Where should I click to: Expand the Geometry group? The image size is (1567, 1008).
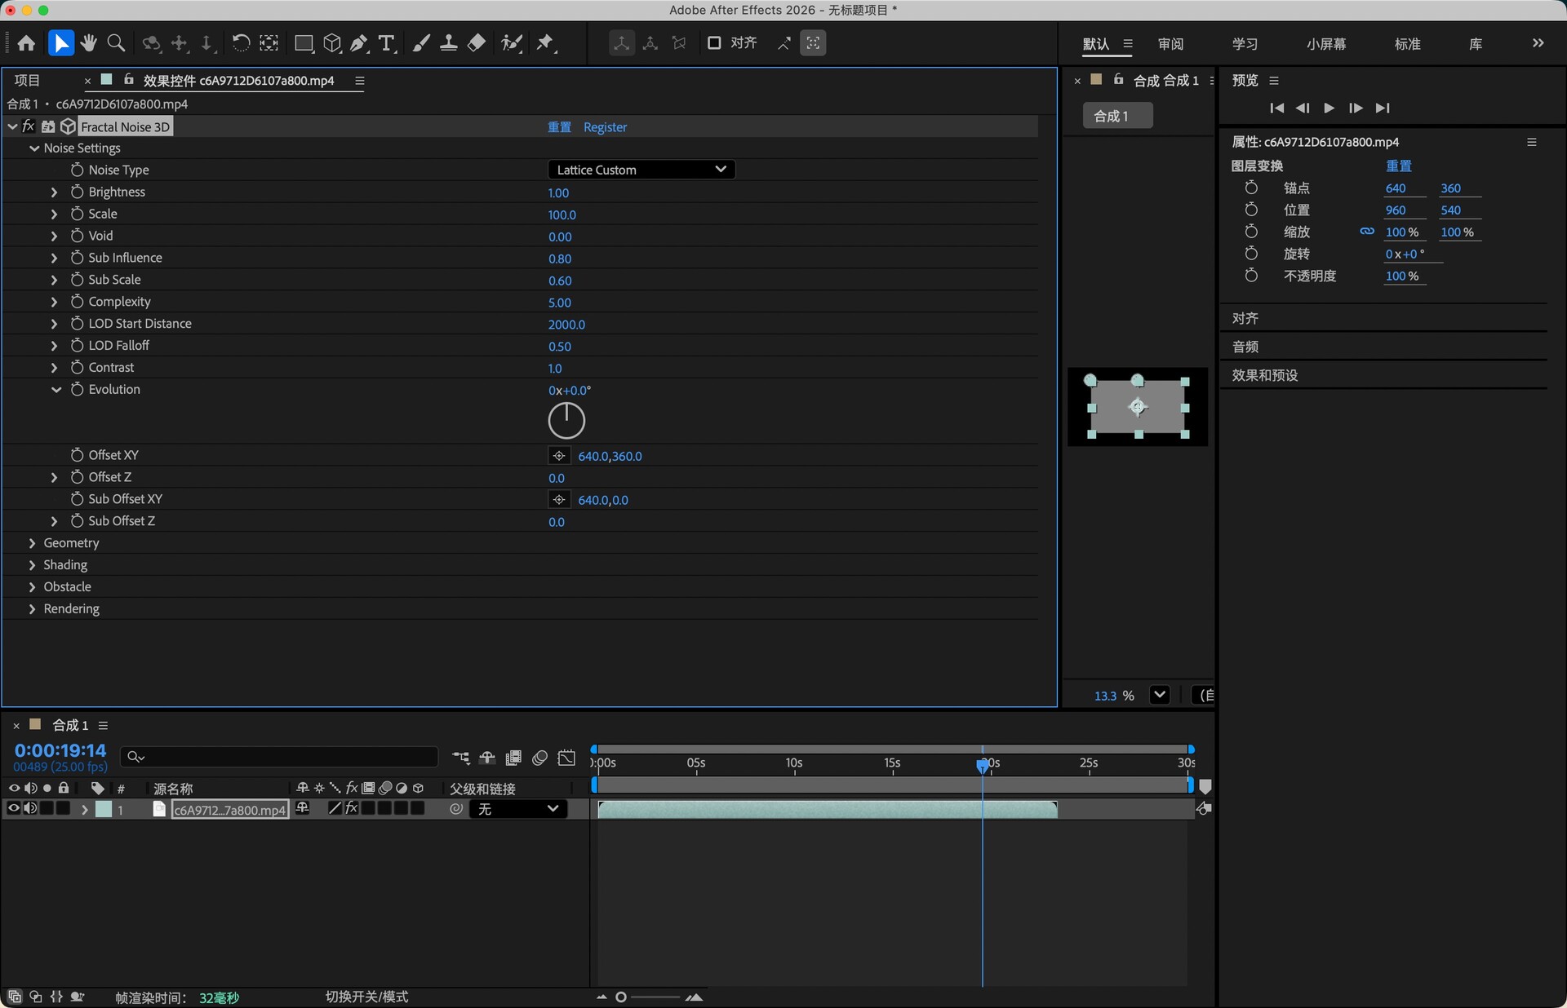[x=33, y=543]
